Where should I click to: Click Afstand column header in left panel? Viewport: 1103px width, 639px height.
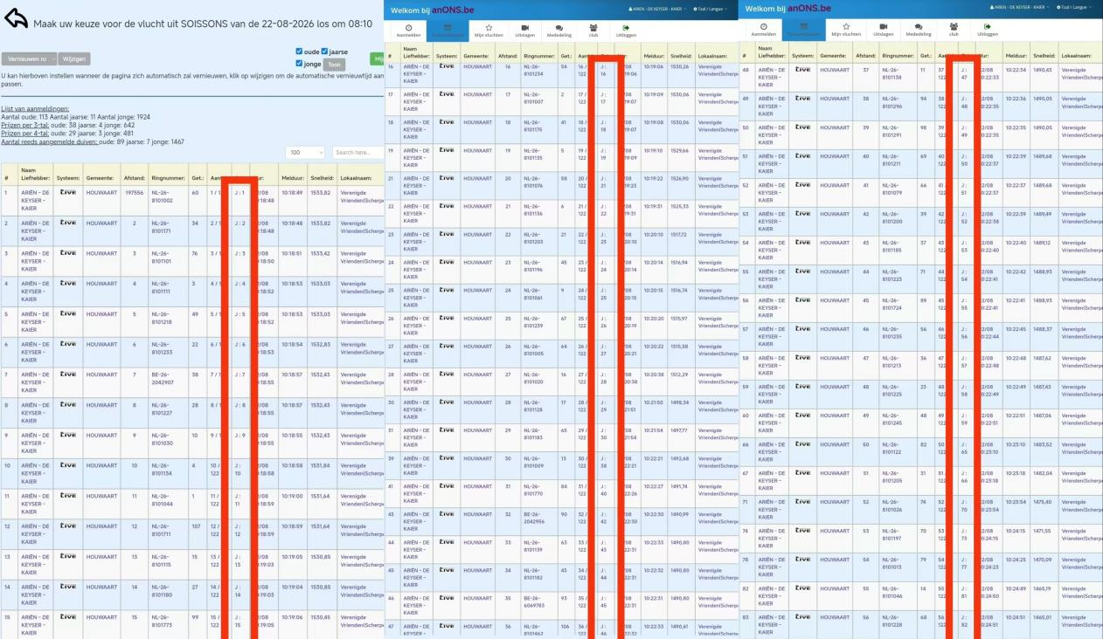(x=134, y=177)
